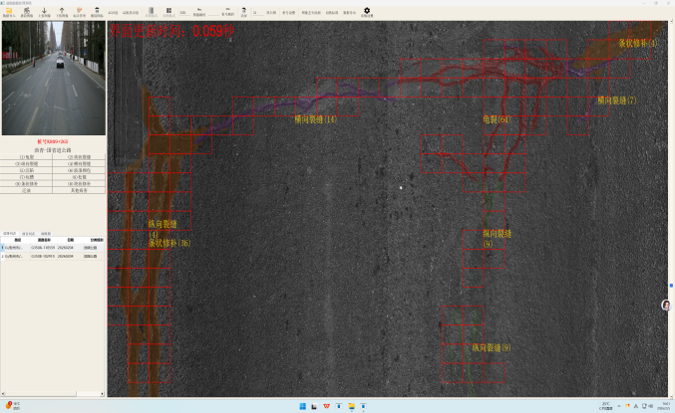Click the folder data import icon
The image size is (675, 413).
8,11
